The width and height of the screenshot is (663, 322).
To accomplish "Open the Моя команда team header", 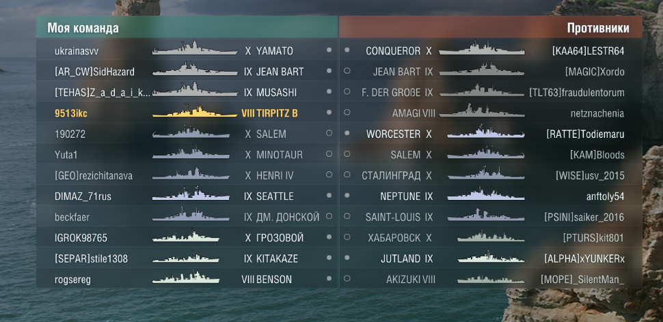I will pyautogui.click(x=83, y=28).
